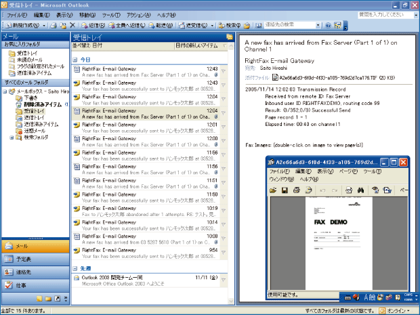This screenshot has width=420, height=315.
Task: Click the blue help question mark icon
Action: coord(328,26)
